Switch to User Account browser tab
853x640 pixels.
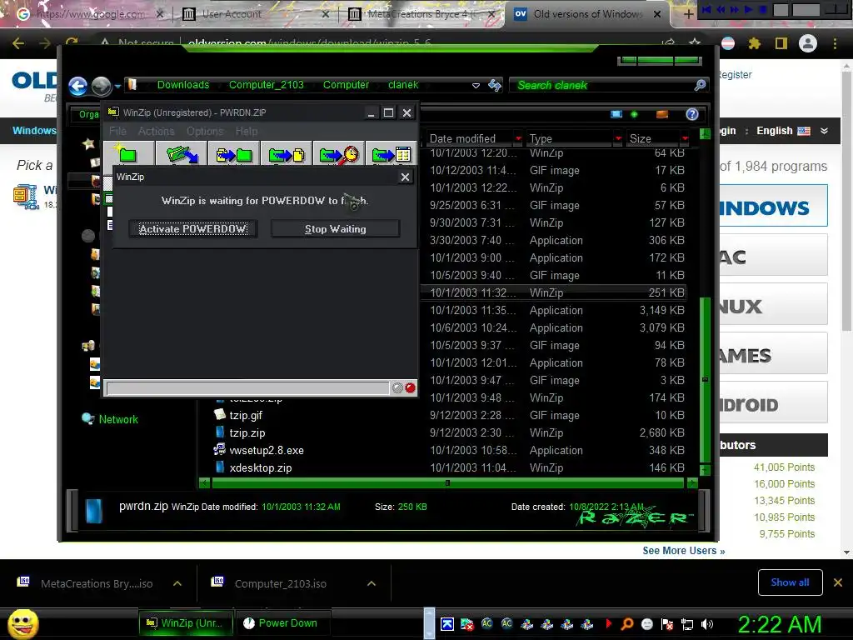(x=256, y=14)
